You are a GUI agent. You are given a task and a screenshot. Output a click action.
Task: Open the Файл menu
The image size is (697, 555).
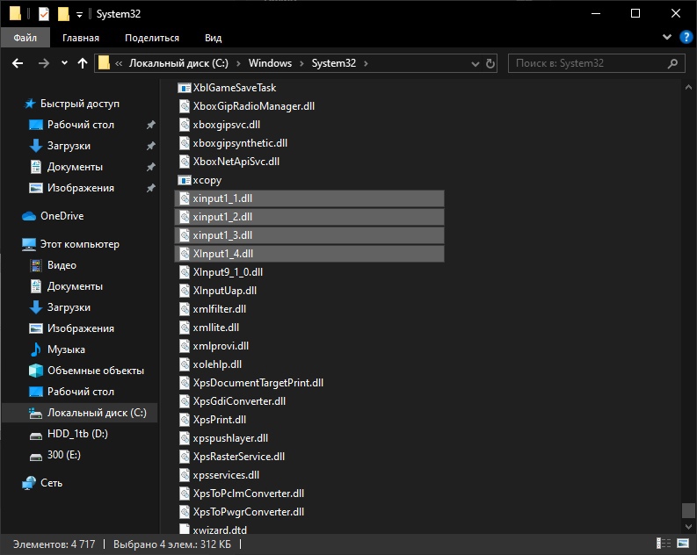click(x=25, y=38)
